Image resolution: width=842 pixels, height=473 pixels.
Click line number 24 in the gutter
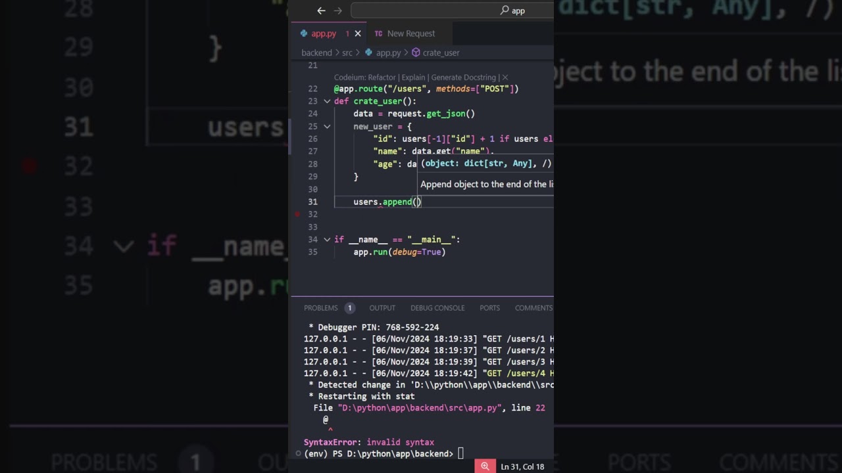(312, 114)
